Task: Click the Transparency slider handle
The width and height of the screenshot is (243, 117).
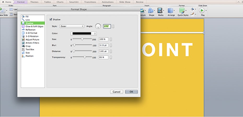Action: click(84, 57)
